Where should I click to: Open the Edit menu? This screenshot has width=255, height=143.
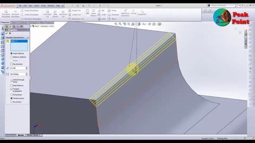[25, 6]
